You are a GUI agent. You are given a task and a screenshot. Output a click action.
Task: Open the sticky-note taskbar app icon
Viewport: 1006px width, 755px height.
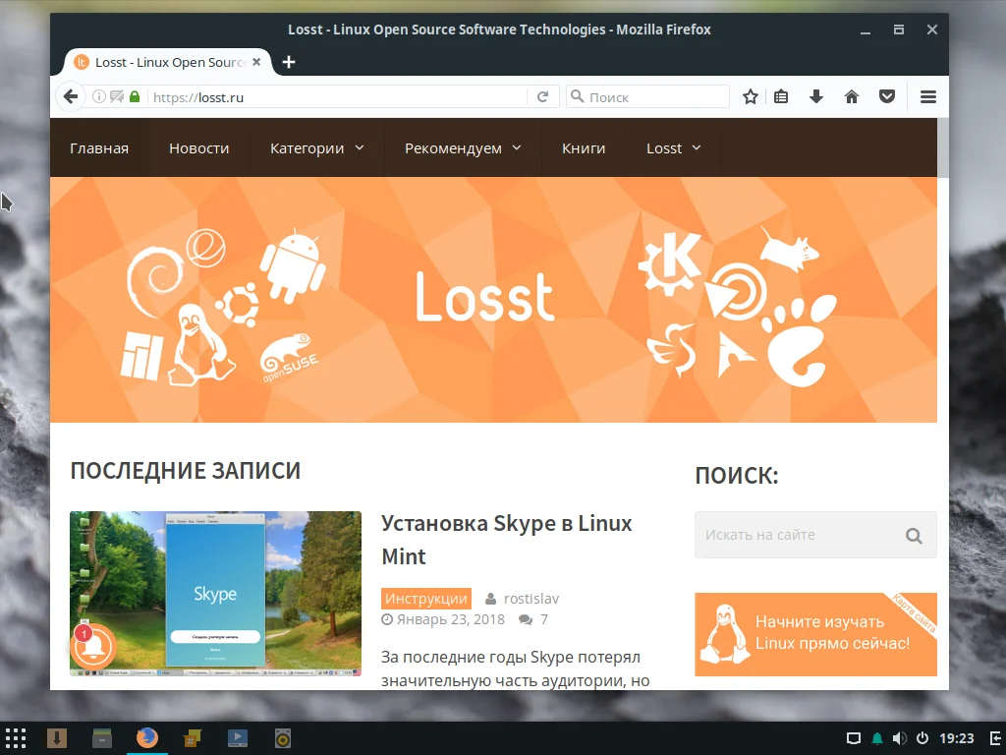(x=192, y=738)
